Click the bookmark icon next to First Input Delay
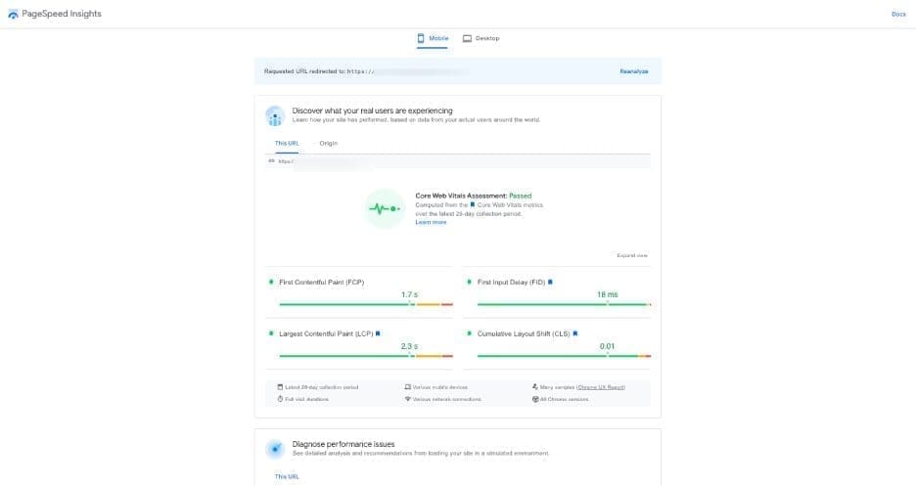This screenshot has height=486, width=916. [x=550, y=282]
